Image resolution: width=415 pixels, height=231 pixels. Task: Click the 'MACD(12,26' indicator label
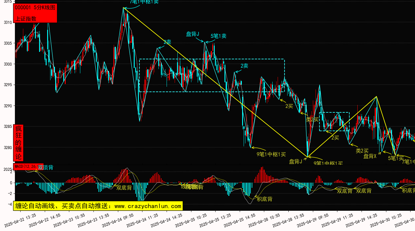tap(26, 166)
